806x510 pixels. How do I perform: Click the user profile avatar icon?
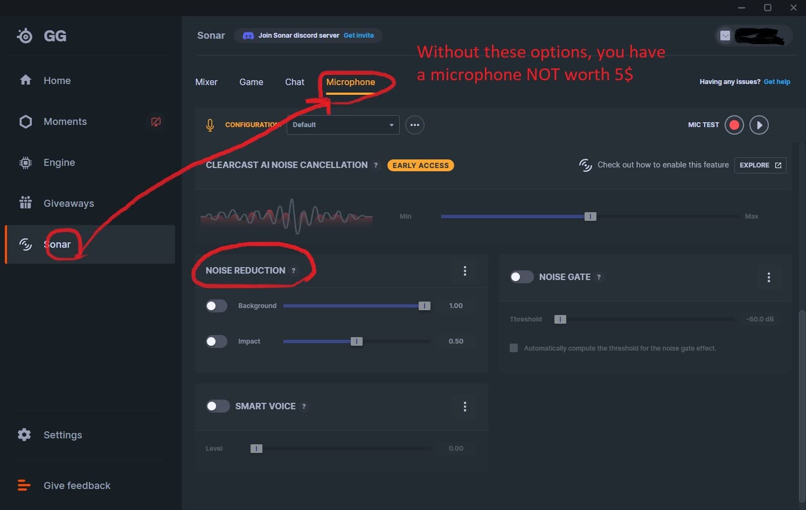click(725, 36)
